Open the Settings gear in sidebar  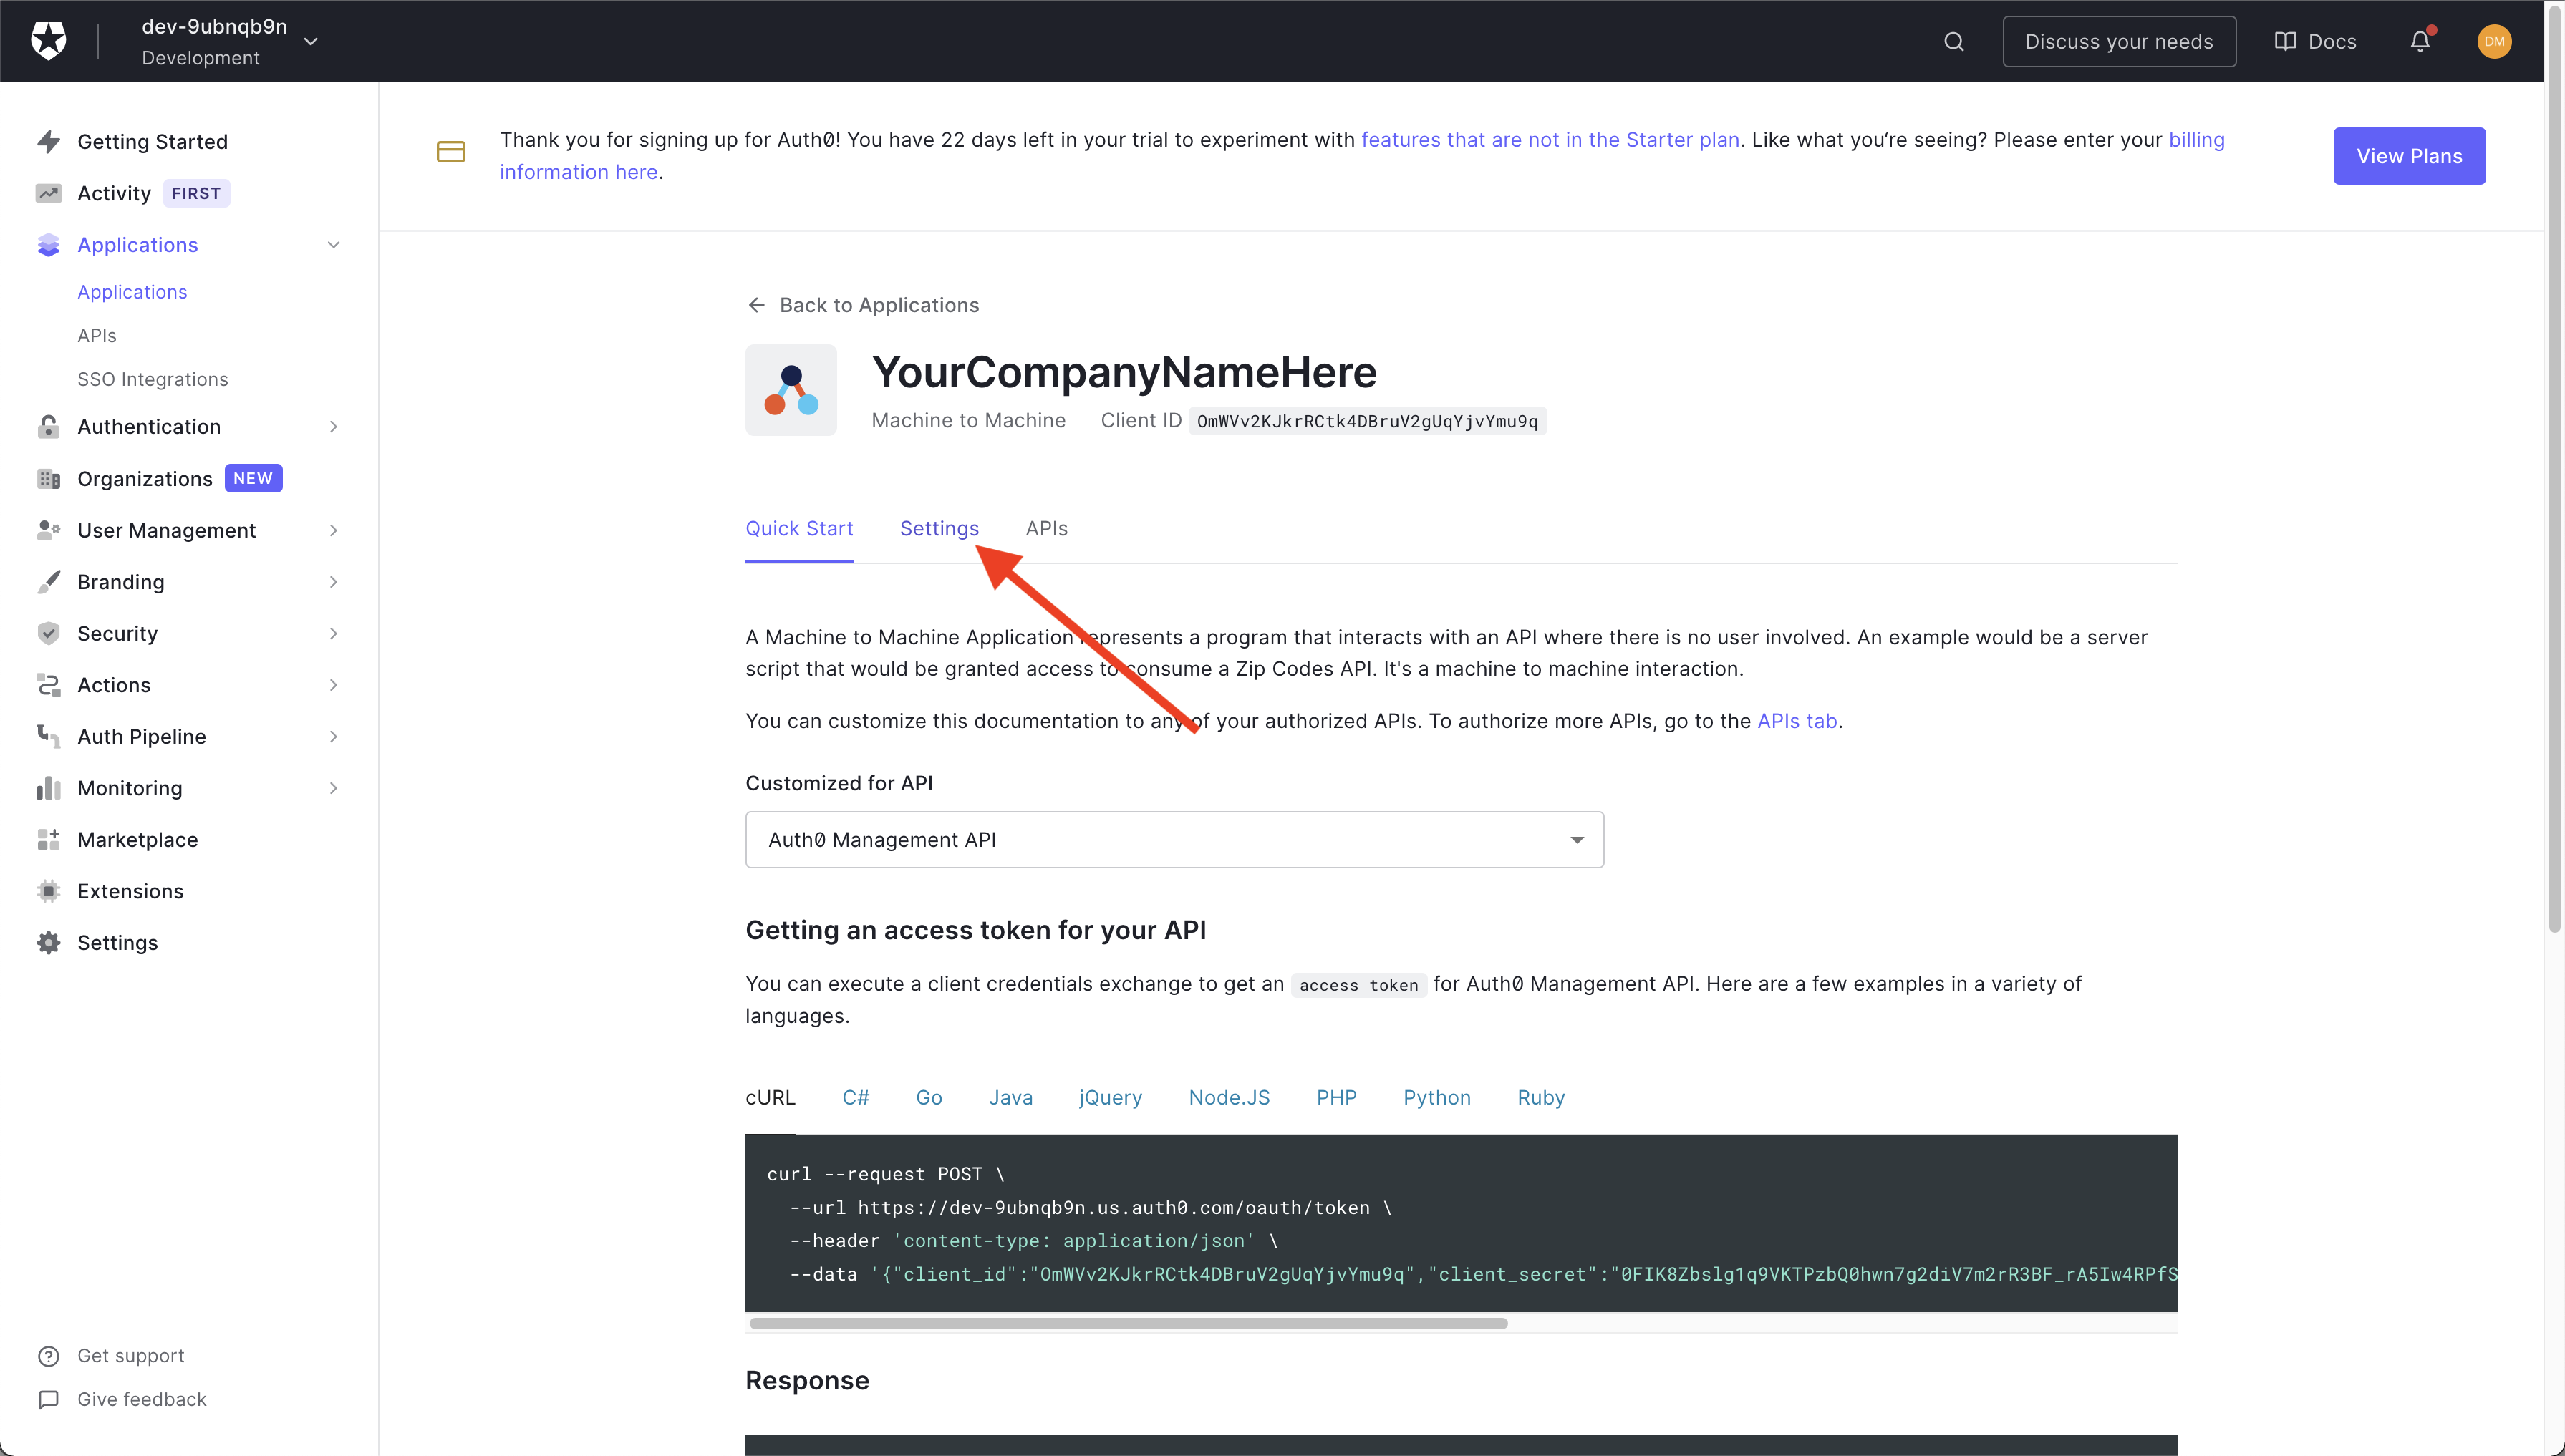(x=48, y=943)
